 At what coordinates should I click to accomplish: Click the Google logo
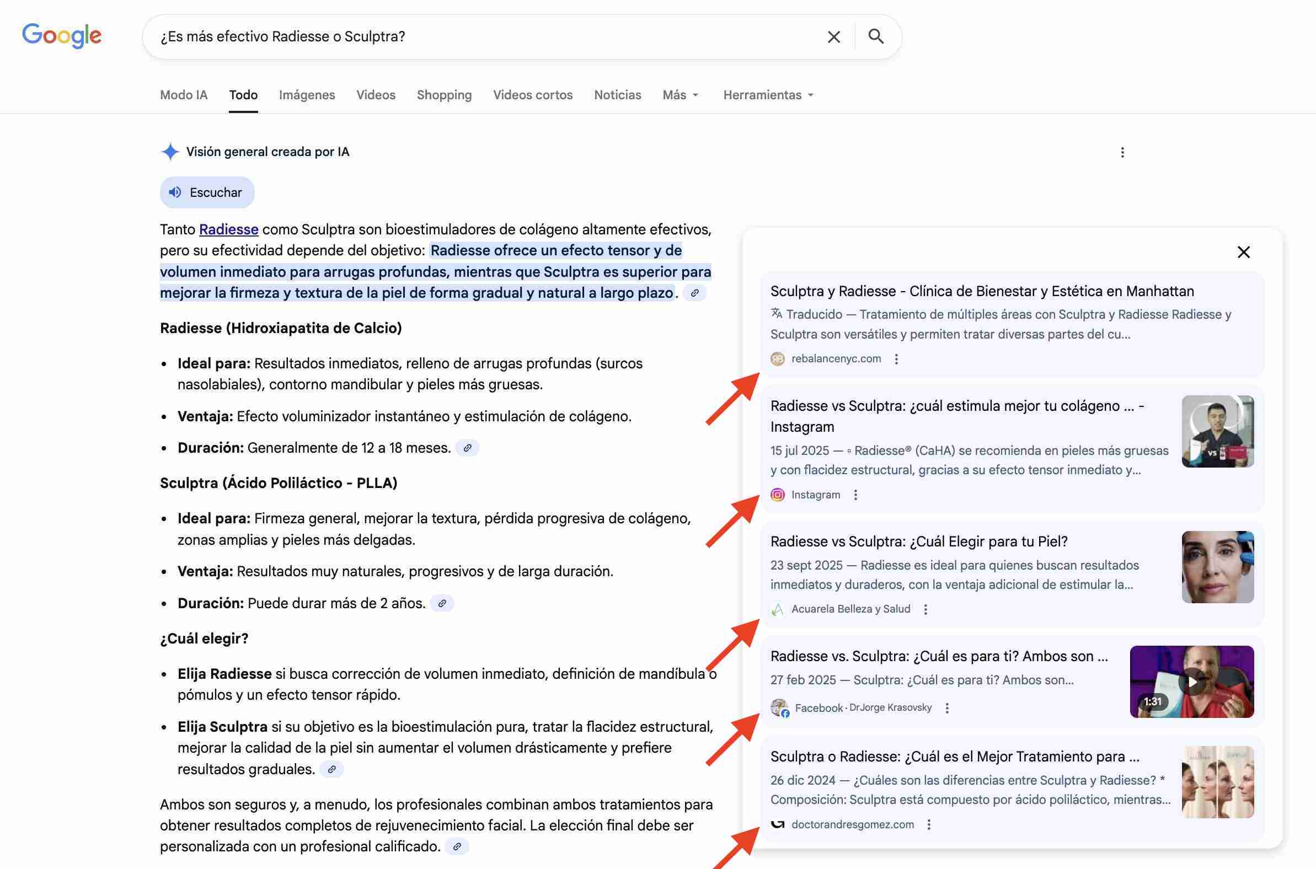click(62, 36)
